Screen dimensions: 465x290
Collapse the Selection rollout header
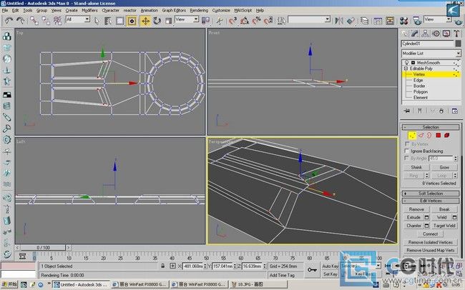(431, 127)
